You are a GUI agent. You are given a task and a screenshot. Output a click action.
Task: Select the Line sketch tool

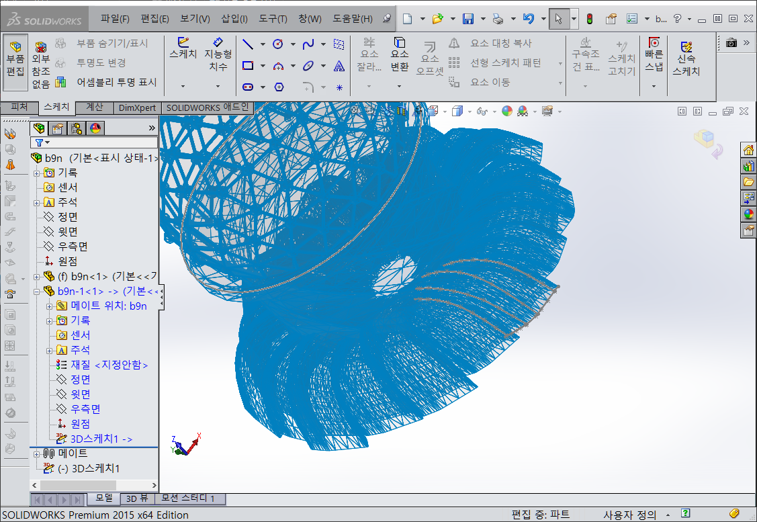[248, 44]
